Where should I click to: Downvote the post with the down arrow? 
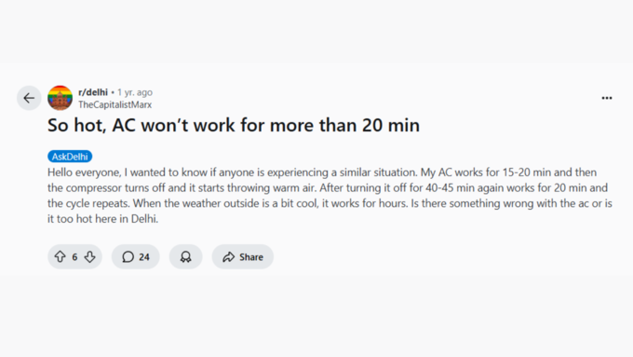89,256
